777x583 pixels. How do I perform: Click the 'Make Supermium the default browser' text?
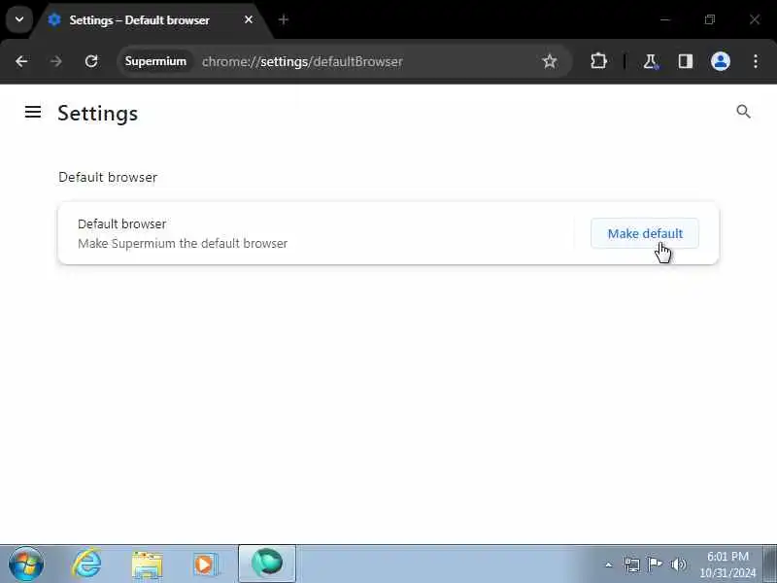point(183,244)
